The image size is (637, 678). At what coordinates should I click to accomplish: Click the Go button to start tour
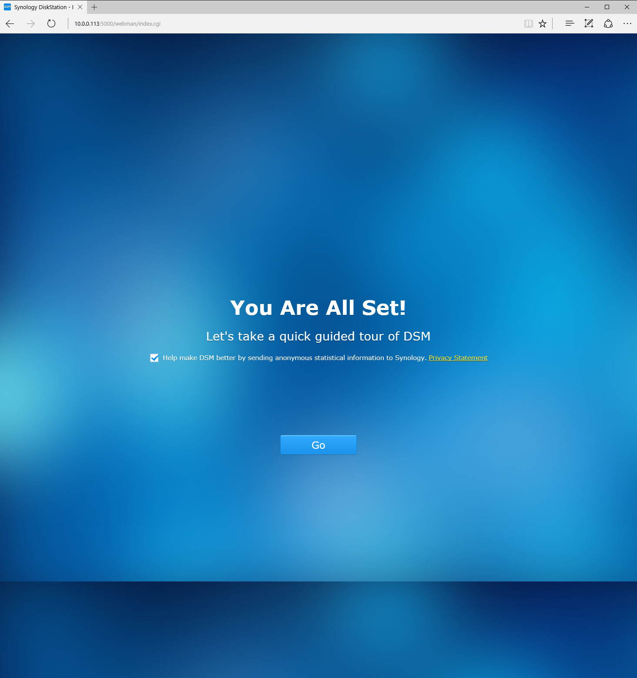318,445
